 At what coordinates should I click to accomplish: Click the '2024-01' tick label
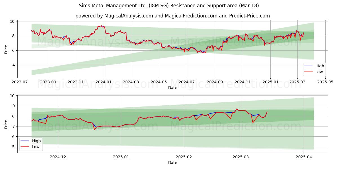pos(104,82)
